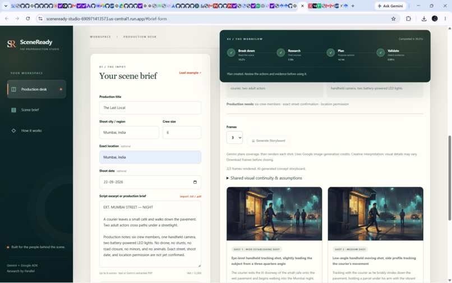Click the Crew size field
Image resolution: width=452 pixels, height=283 pixels.
click(x=182, y=133)
